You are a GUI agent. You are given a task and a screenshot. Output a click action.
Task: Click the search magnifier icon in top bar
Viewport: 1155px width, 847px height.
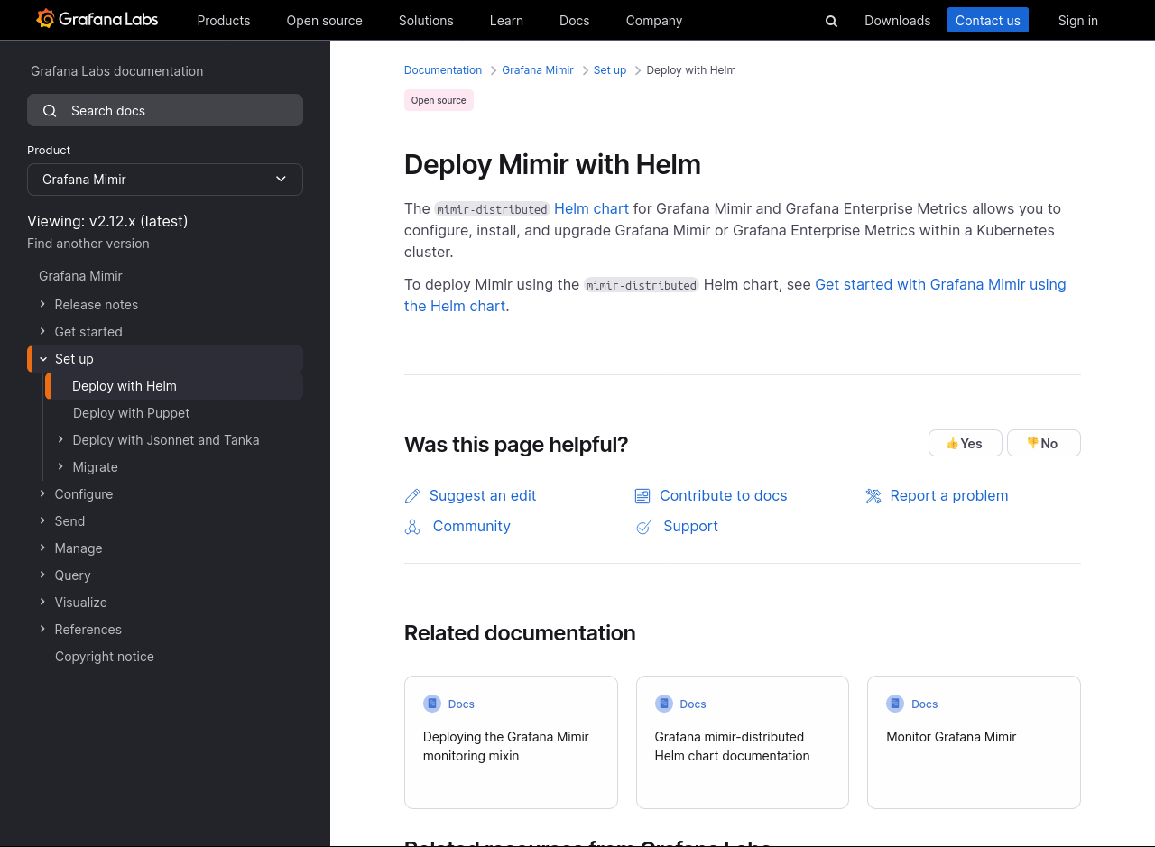click(831, 21)
